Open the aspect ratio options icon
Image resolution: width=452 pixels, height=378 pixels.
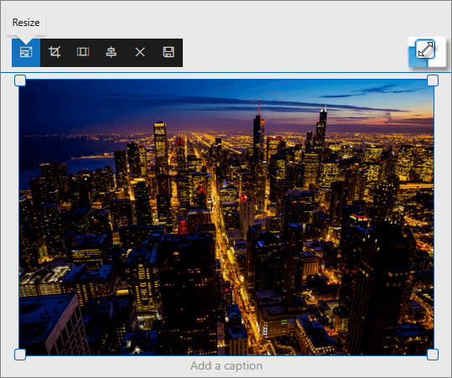click(83, 53)
